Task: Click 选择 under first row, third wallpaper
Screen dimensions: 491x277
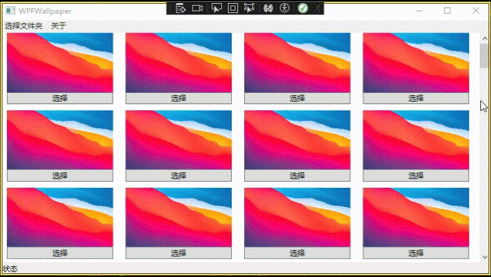Action: (x=297, y=98)
